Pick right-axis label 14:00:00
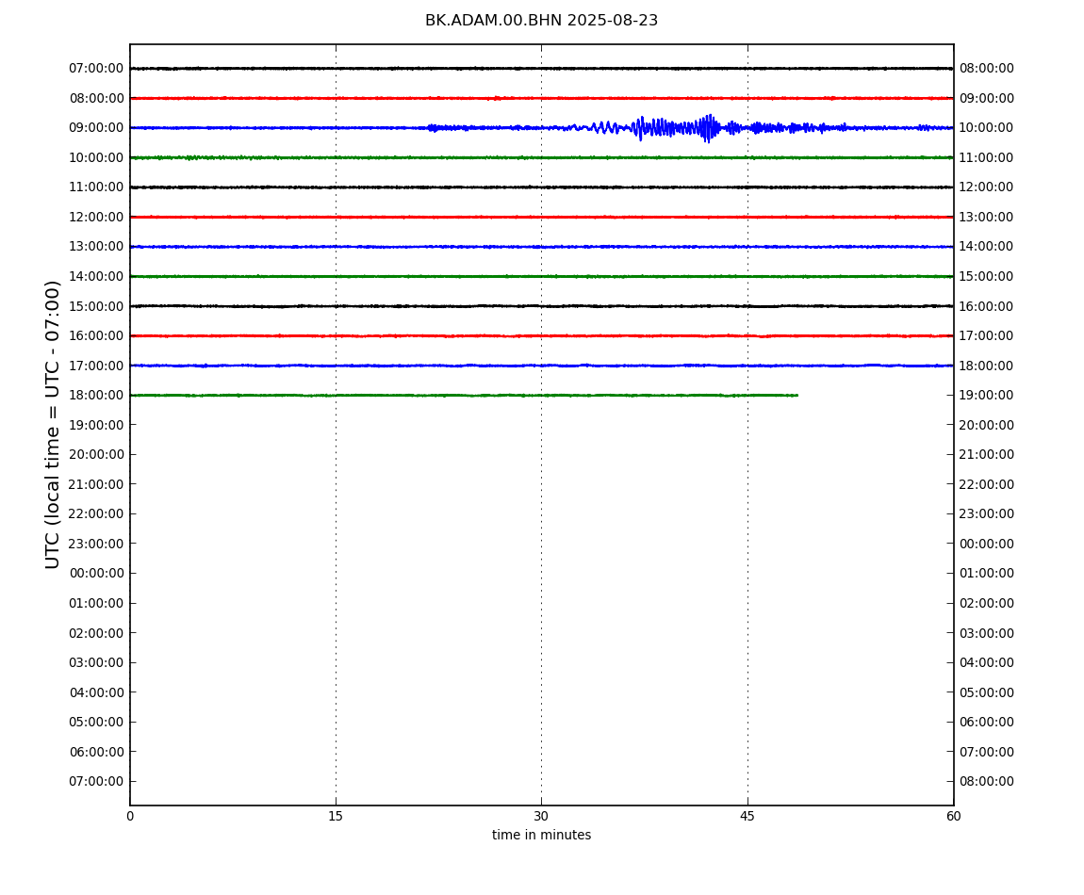 coord(987,247)
